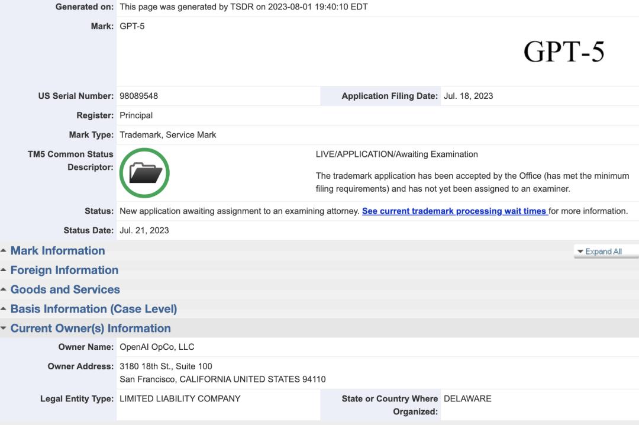Click the US Serial Number label
The width and height of the screenshot is (639, 425).
pyautogui.click(x=76, y=96)
